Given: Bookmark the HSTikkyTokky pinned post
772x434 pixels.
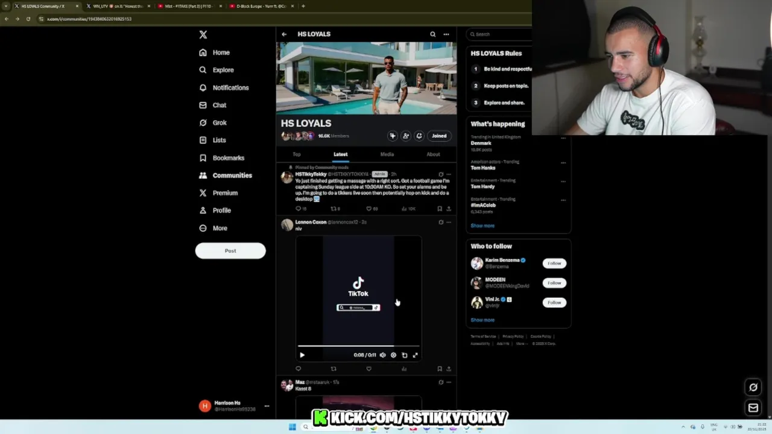Looking at the screenshot, I should click(x=440, y=209).
